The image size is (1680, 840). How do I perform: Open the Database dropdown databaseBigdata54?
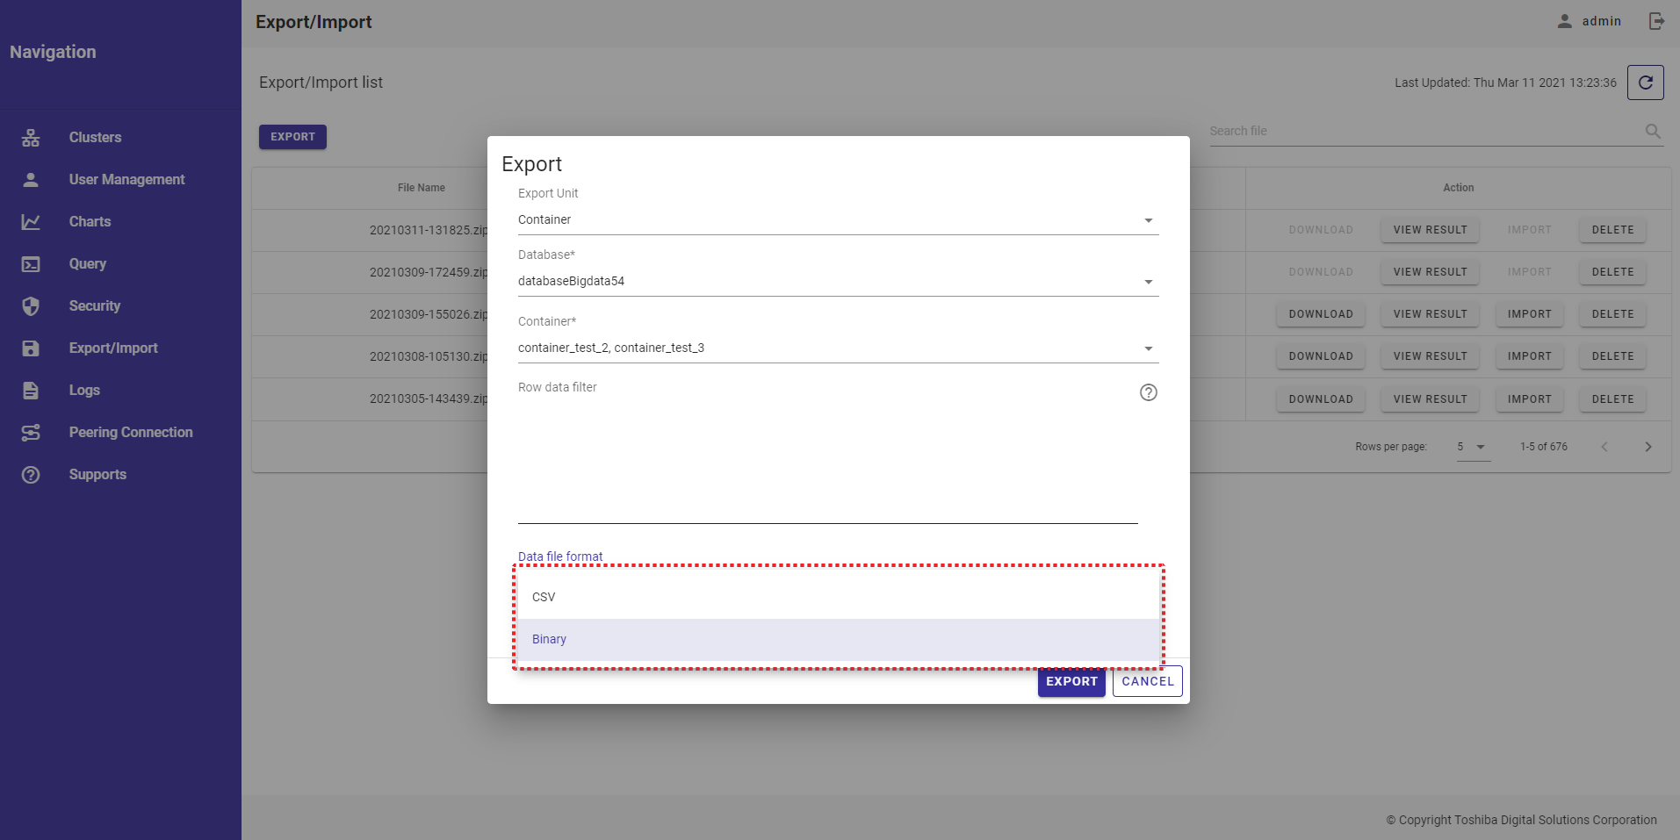tap(838, 281)
